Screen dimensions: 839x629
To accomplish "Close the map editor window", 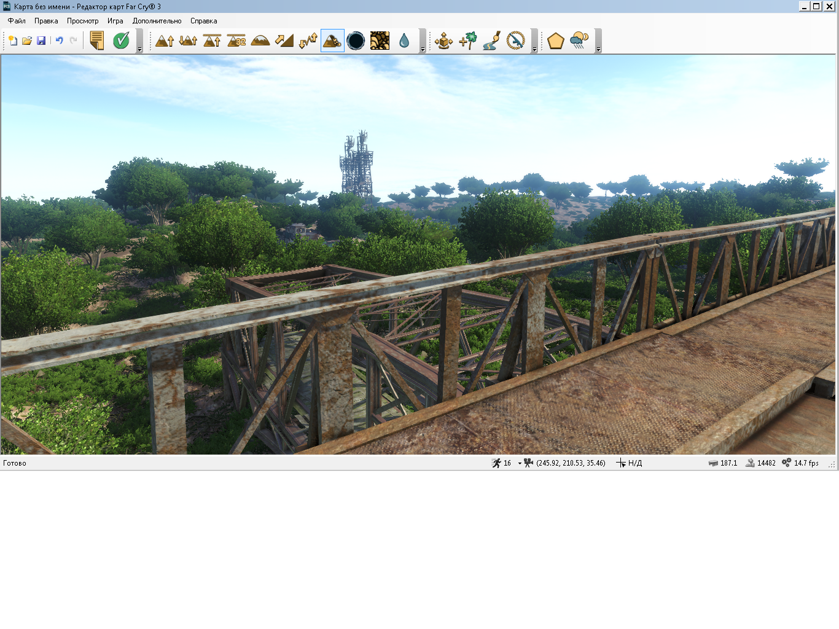I will (x=829, y=6).
